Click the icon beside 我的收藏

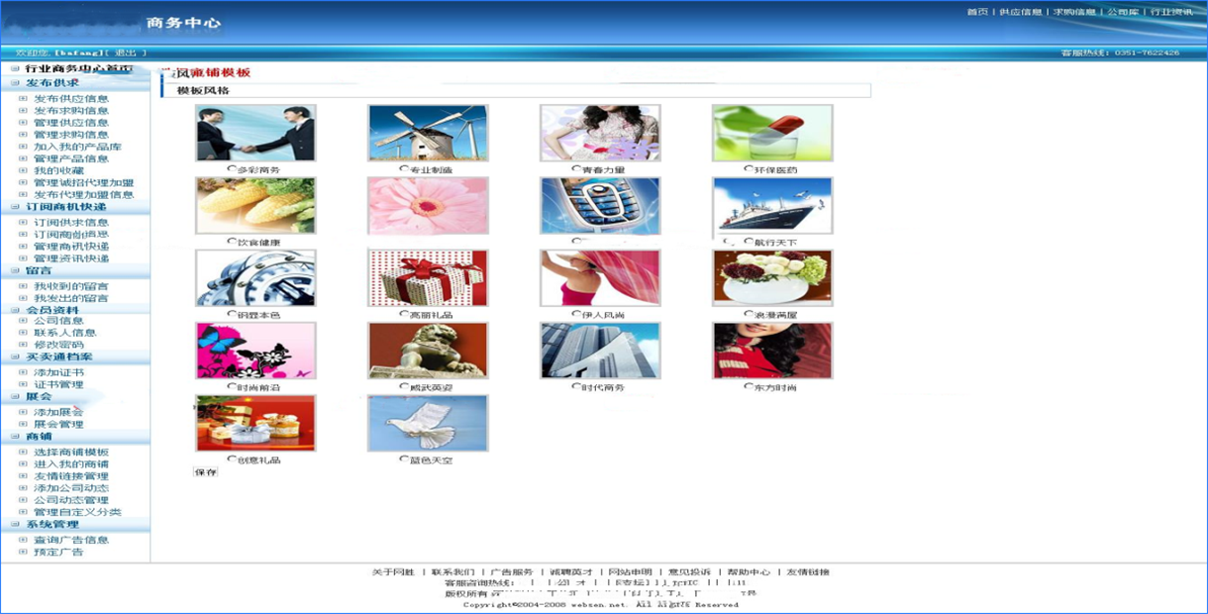[24, 169]
